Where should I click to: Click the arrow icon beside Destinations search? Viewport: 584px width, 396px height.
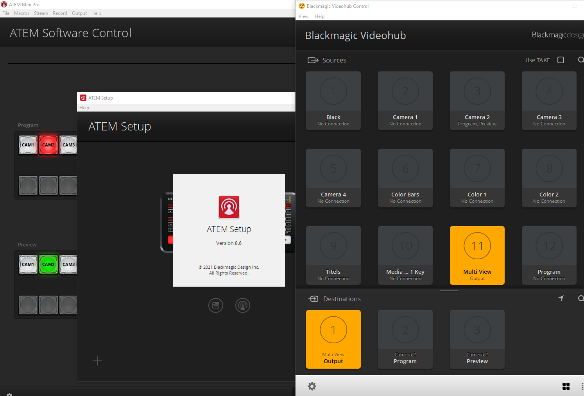(x=561, y=298)
